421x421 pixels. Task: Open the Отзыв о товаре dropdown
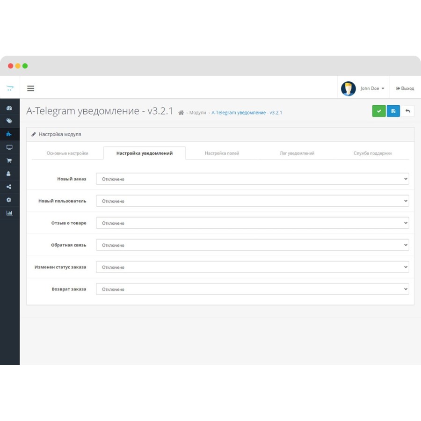point(253,223)
